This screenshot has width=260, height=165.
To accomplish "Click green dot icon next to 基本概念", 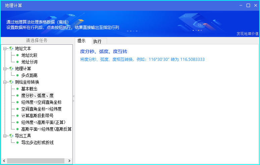I will (17, 89).
